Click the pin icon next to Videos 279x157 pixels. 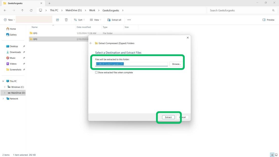[x=24, y=64]
